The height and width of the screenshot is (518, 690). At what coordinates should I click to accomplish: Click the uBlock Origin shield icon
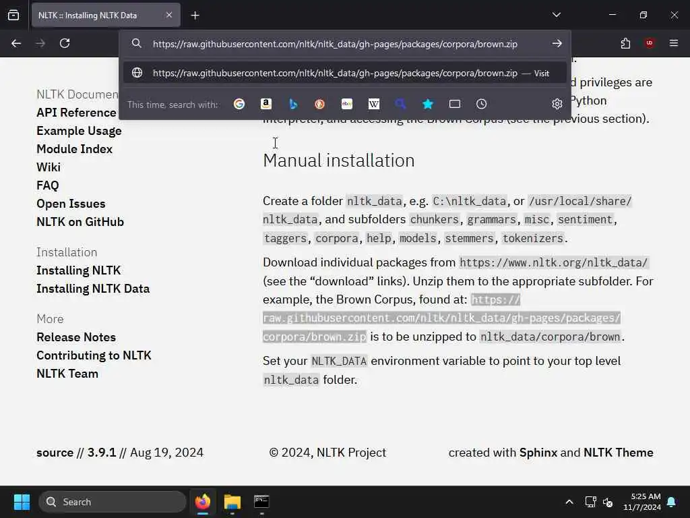(650, 43)
